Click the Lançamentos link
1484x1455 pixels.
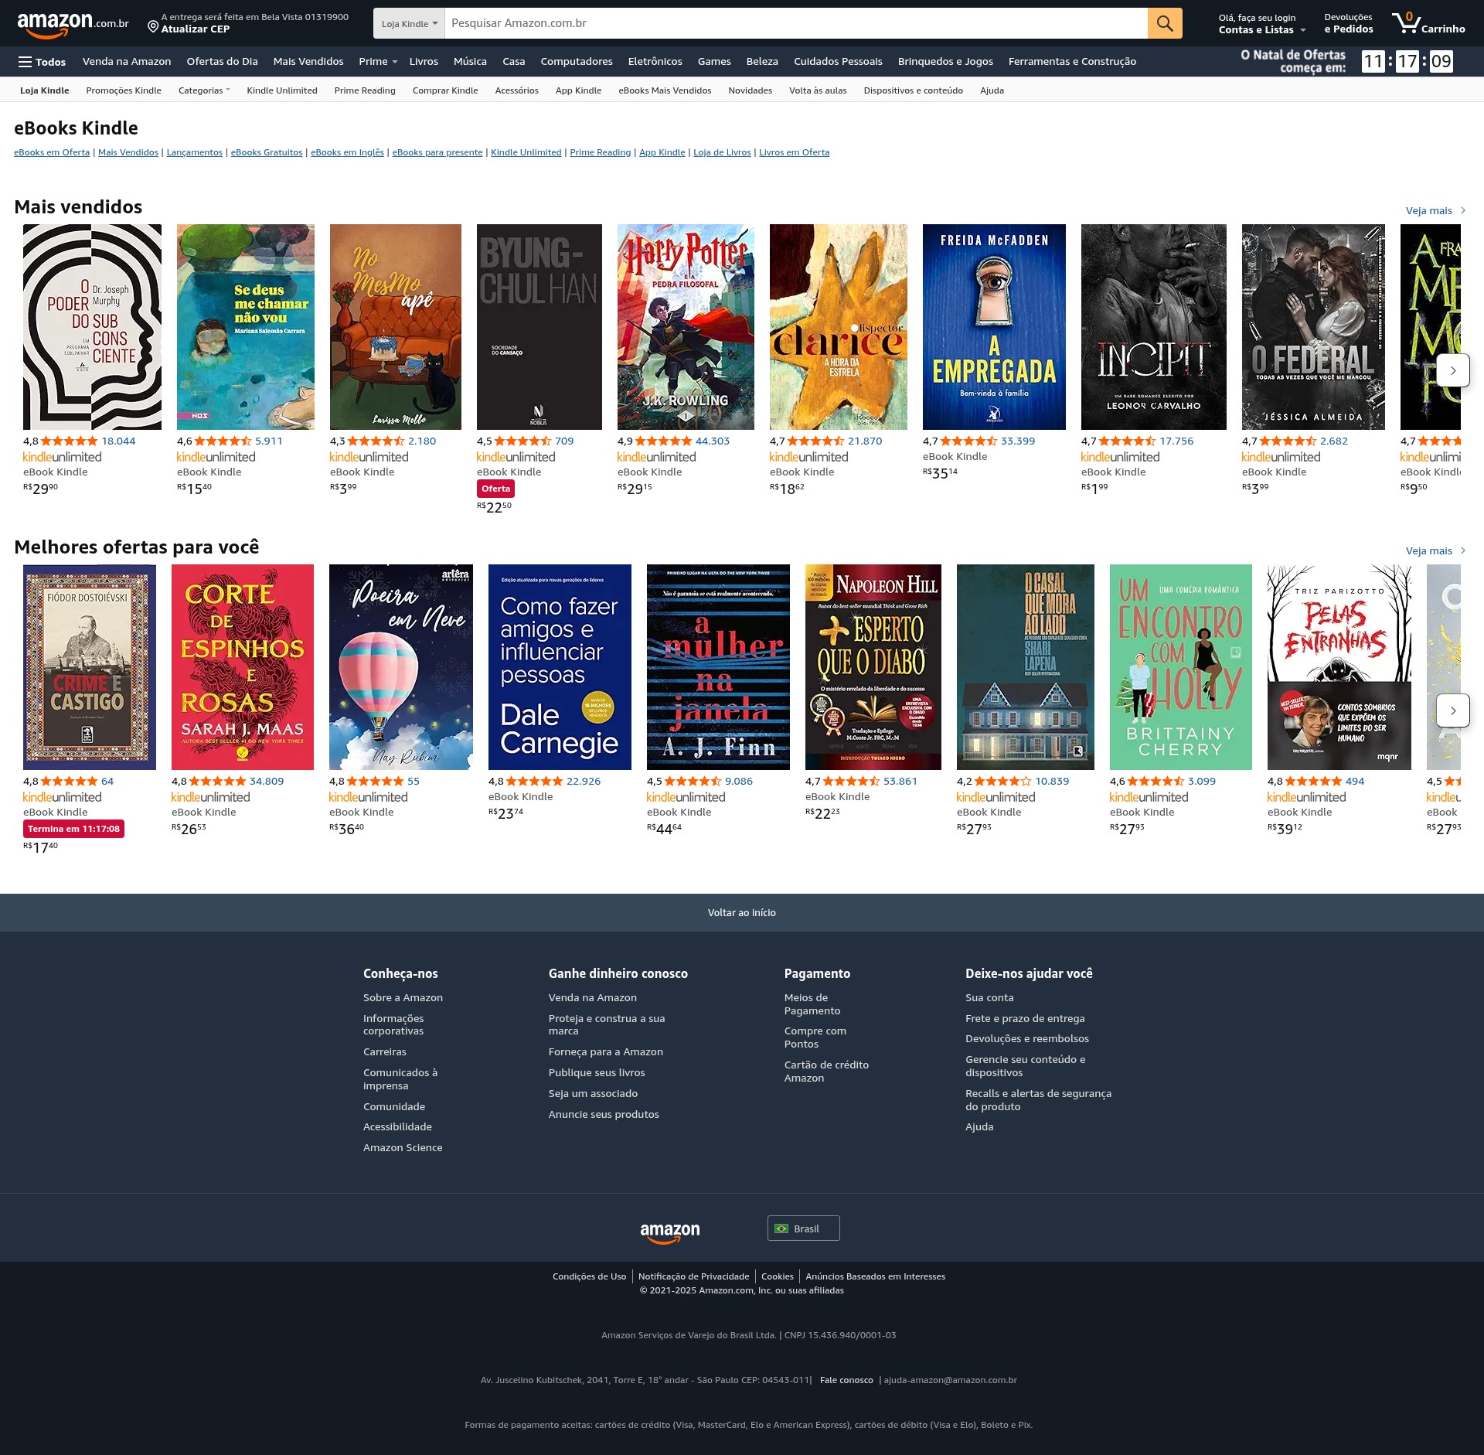(x=195, y=152)
